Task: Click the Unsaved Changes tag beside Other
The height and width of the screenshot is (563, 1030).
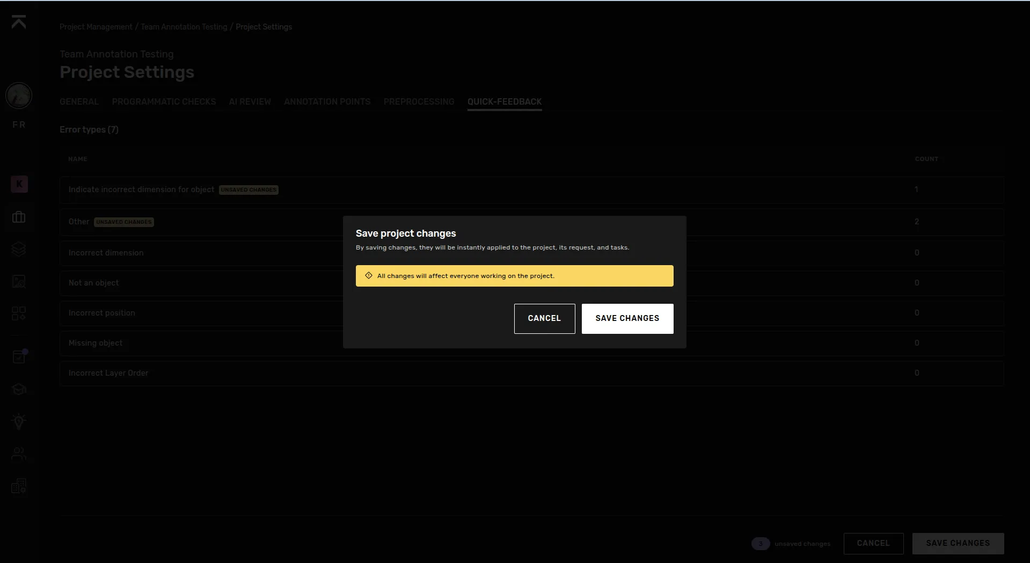Action: [x=124, y=222]
